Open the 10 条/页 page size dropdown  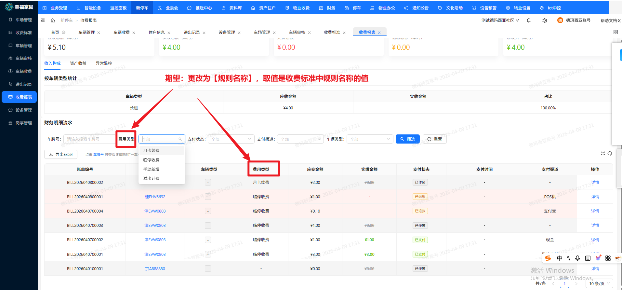pos(599,283)
